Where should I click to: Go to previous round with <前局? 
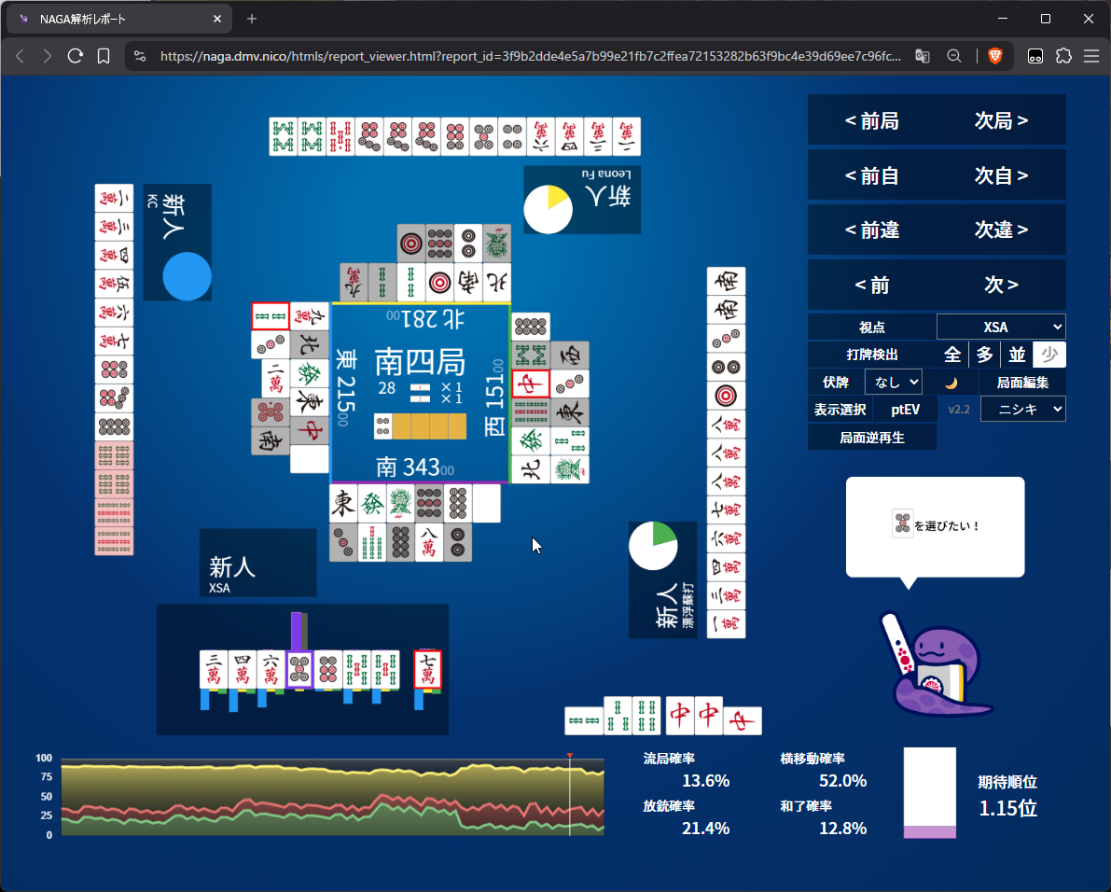click(x=871, y=120)
